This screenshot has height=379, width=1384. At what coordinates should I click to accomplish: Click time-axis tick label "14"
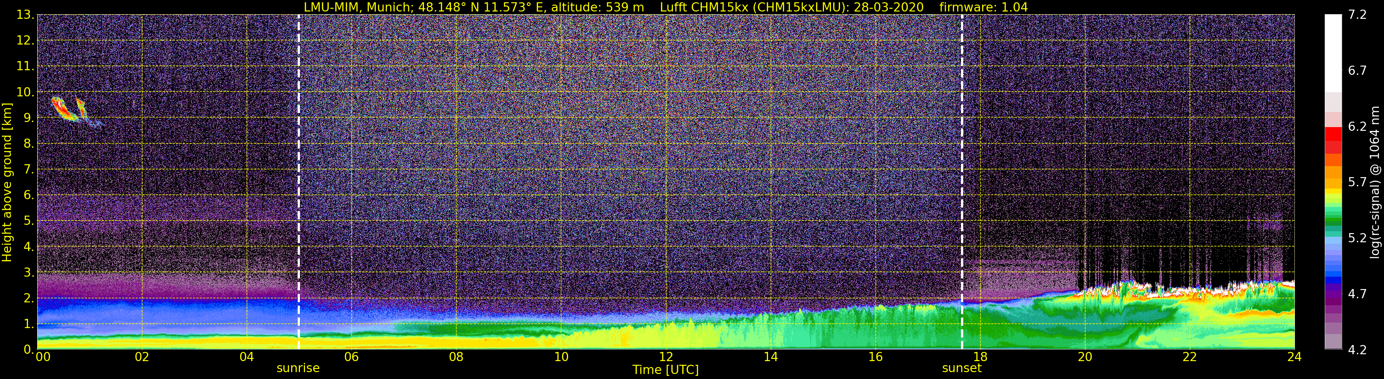pyautogui.click(x=770, y=357)
